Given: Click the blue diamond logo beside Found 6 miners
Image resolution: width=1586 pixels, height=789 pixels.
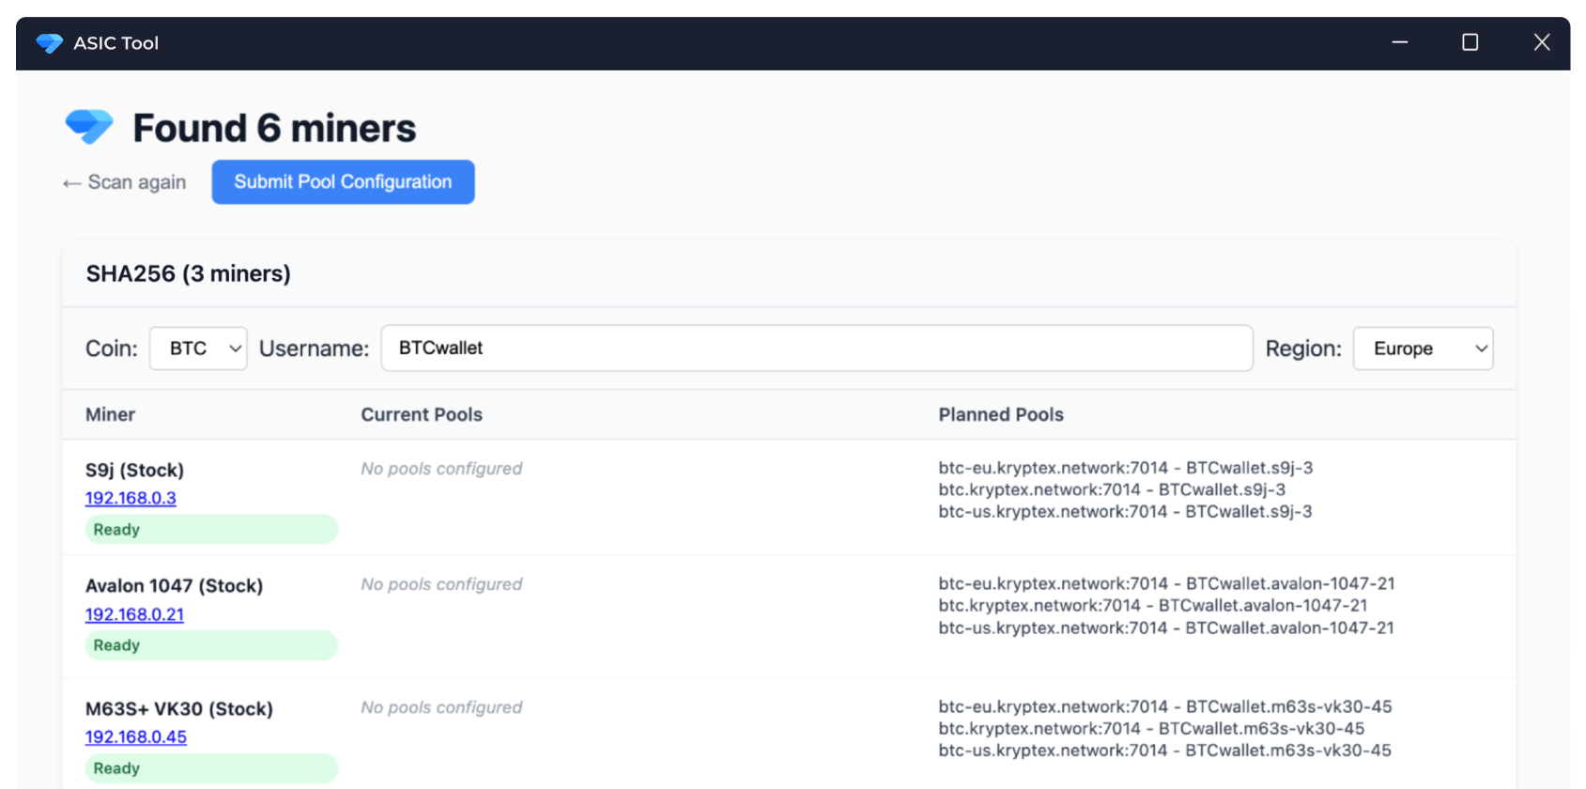Looking at the screenshot, I should coord(89,126).
